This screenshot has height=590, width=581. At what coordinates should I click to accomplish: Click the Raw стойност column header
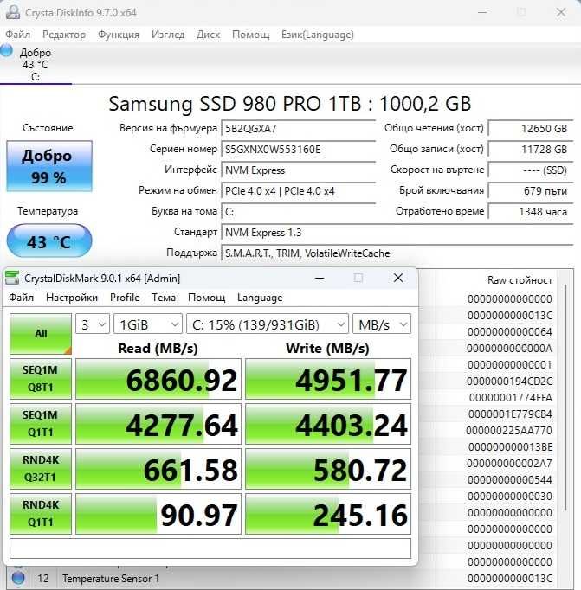click(x=520, y=280)
